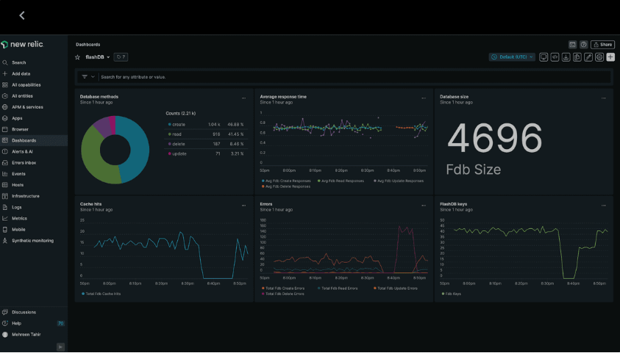Open the Default (UTC) time picker
Image resolution: width=620 pixels, height=353 pixels.
[512, 57]
